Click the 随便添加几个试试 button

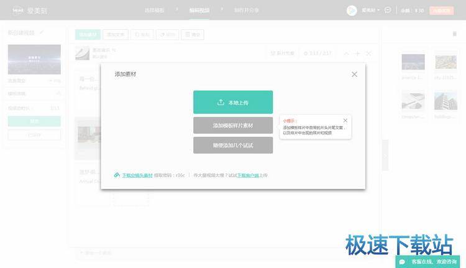pos(233,145)
